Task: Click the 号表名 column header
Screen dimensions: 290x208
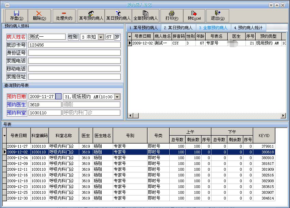Action: click(216, 36)
